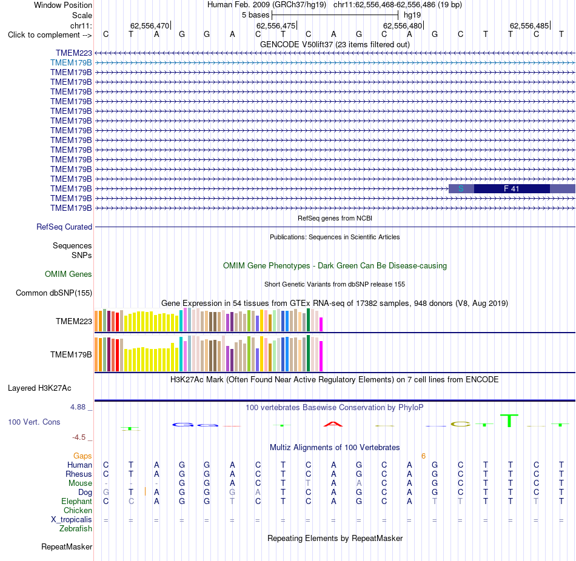Click the 62,556,475 ruler position
Viewport: 576px width, 561px height.
coord(276,25)
